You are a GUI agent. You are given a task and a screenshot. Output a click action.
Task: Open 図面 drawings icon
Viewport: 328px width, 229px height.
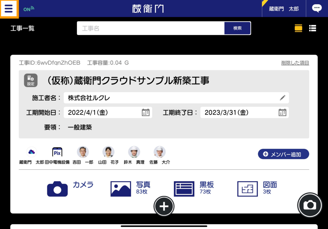248,189
